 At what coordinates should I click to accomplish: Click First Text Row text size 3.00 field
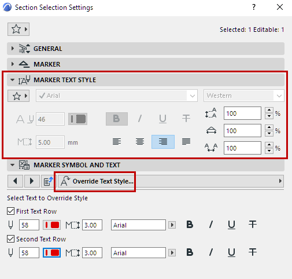tap(92, 225)
